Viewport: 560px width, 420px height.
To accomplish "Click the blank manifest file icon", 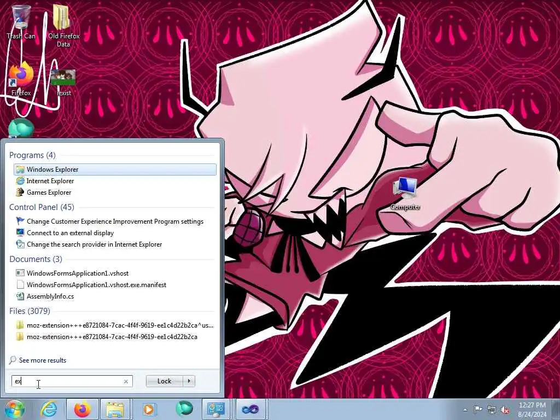I will point(20,284).
